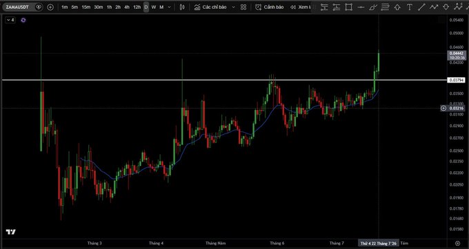
Task: Select the arrow down marker tool
Action: pyautogui.click(x=446, y=7)
